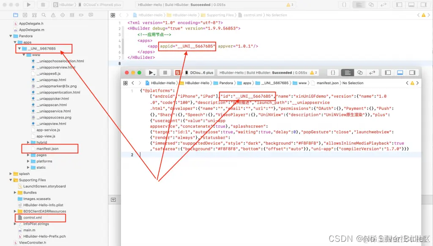The height and width of the screenshot is (246, 433).
Task: Click Supporting Files breadcrumb in back window
Action: 217,15
